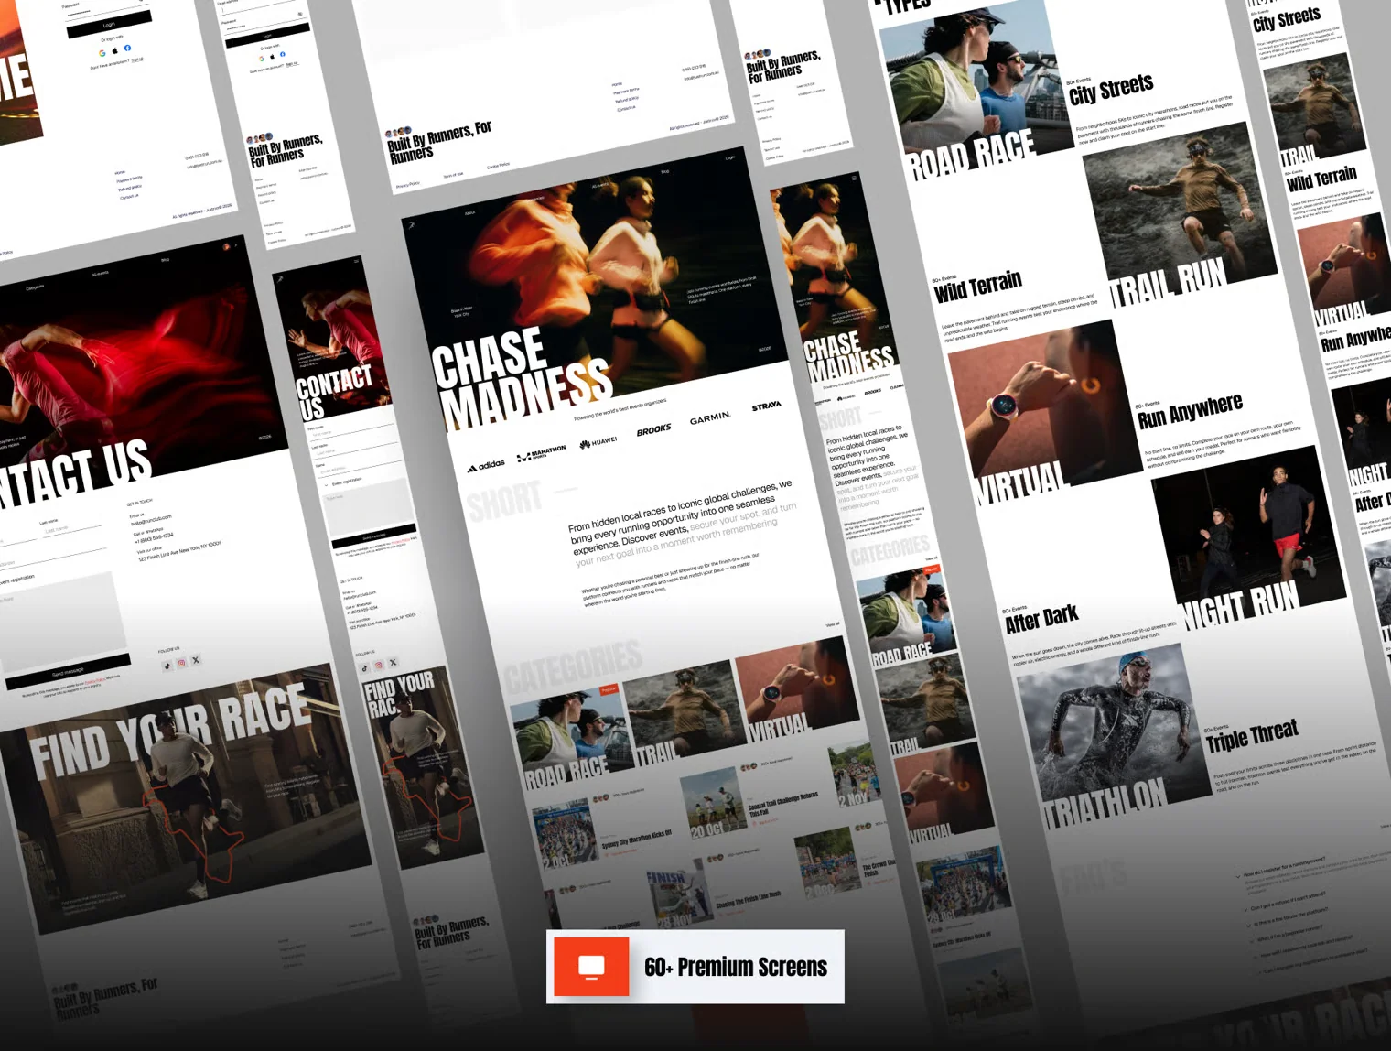Click Send message on desktop Contact Us form
The height and width of the screenshot is (1051, 1391).
68,672
